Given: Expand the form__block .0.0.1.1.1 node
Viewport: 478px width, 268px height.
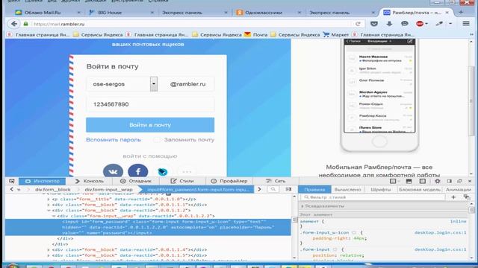Looking at the screenshot, I should [x=49, y=205].
